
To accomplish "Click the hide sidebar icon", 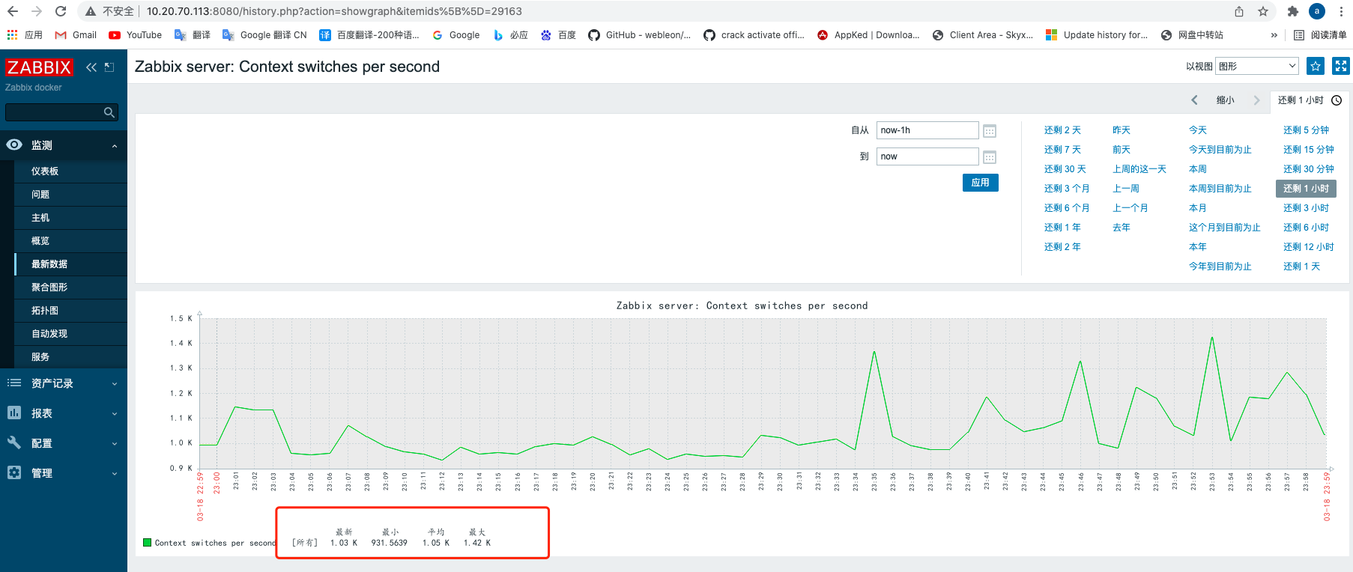I will (x=109, y=67).
